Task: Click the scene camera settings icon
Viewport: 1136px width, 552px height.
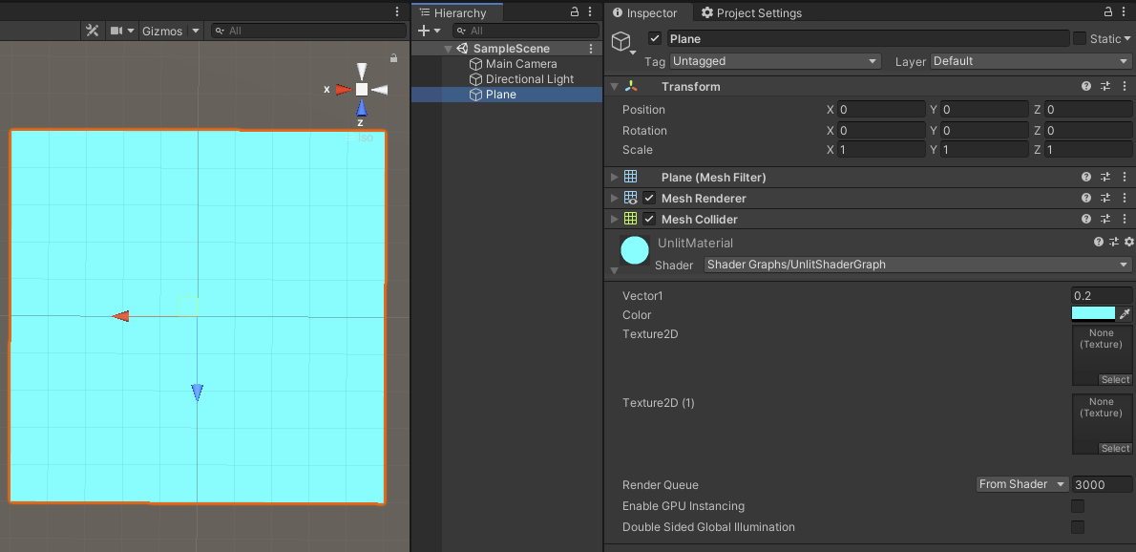Action: pos(116,31)
